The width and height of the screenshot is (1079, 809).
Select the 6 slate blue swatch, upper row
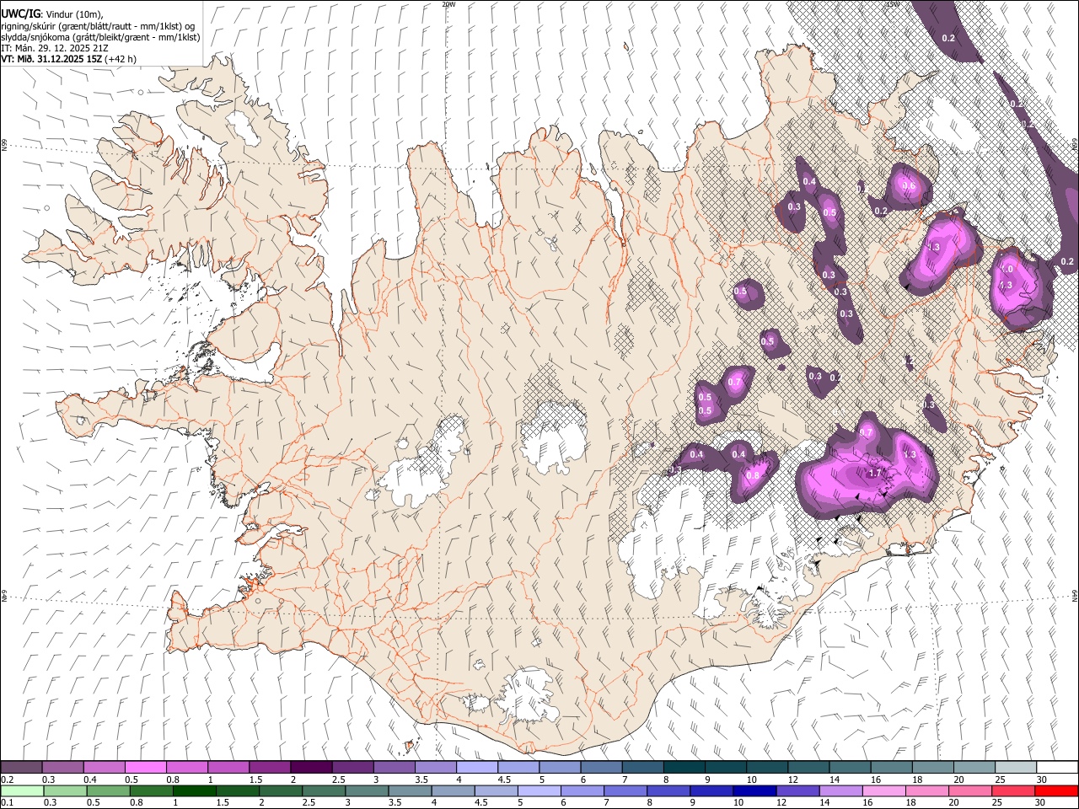point(601,768)
